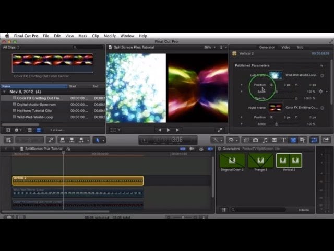This screenshot has height=251, width=334.
Task: Open the keyword editor key icon
Action: point(51,140)
